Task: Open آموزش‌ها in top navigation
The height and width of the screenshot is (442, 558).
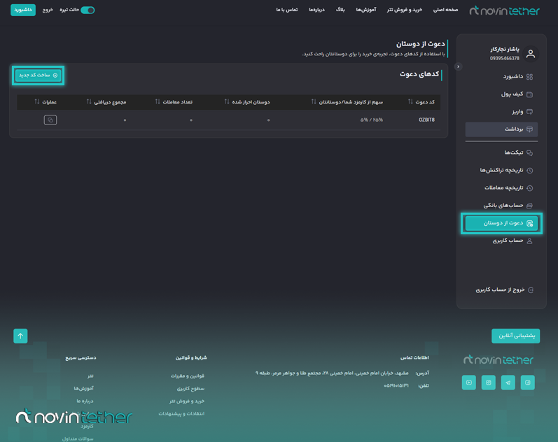Action: click(366, 10)
